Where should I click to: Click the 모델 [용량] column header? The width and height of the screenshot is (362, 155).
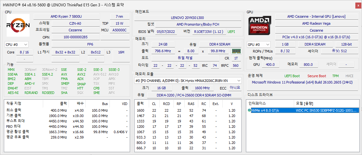(x=326, y=103)
